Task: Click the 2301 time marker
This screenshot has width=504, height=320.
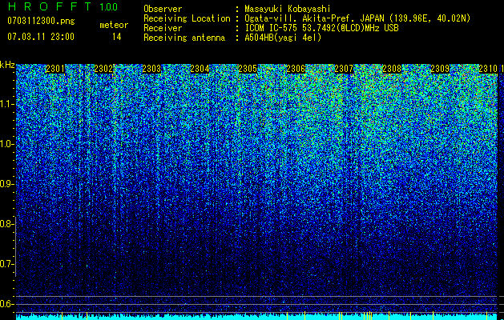Action: [55, 69]
